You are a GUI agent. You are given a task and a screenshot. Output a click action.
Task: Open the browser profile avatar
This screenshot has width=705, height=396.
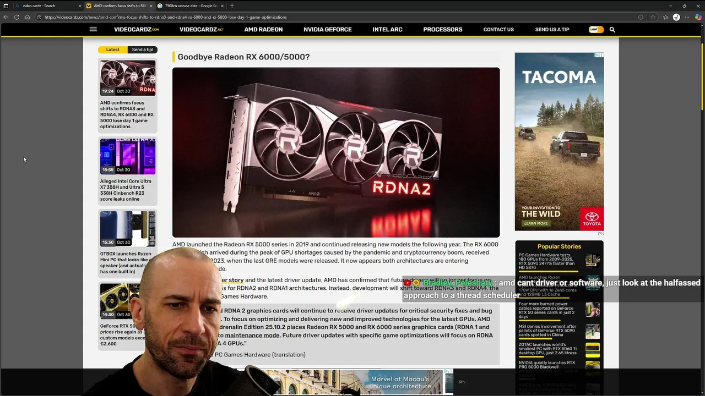coord(676,17)
